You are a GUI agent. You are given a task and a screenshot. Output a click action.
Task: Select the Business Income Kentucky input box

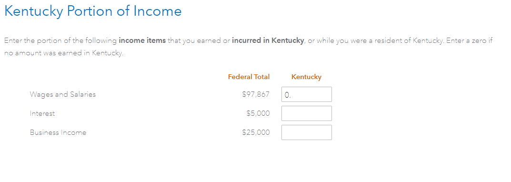click(x=306, y=132)
